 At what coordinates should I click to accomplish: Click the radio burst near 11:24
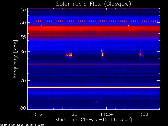(103, 54)
